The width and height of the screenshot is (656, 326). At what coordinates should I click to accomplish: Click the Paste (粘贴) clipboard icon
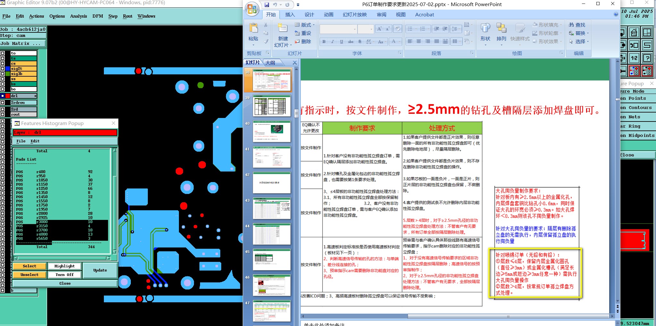(253, 28)
